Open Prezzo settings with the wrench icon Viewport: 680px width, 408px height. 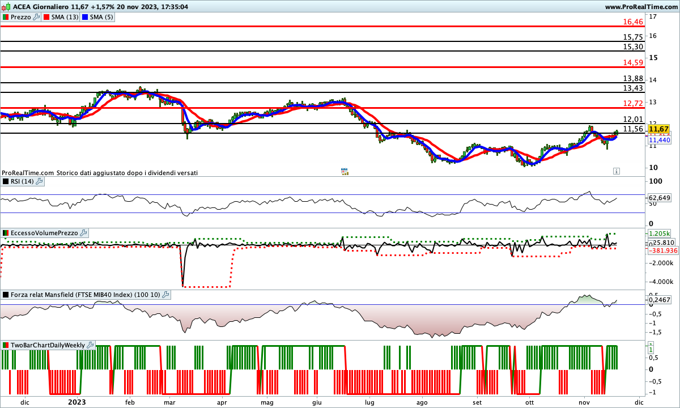pos(37,17)
